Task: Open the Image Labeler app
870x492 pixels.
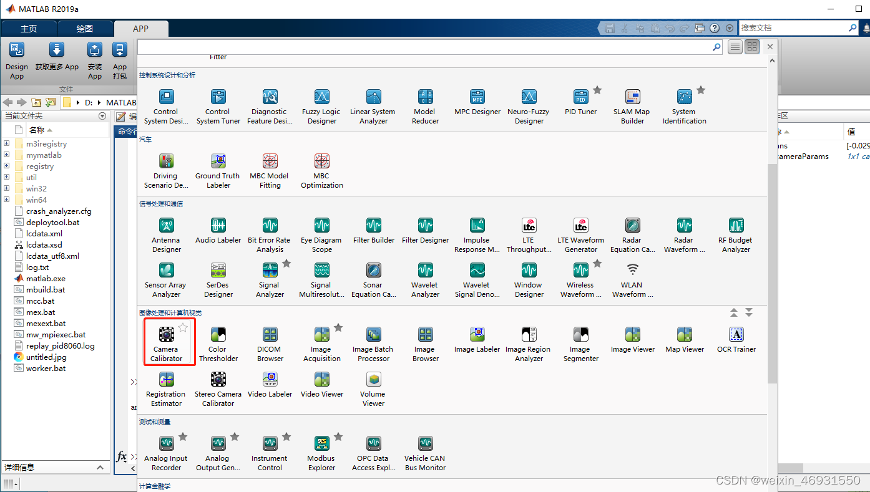Action: tap(477, 340)
